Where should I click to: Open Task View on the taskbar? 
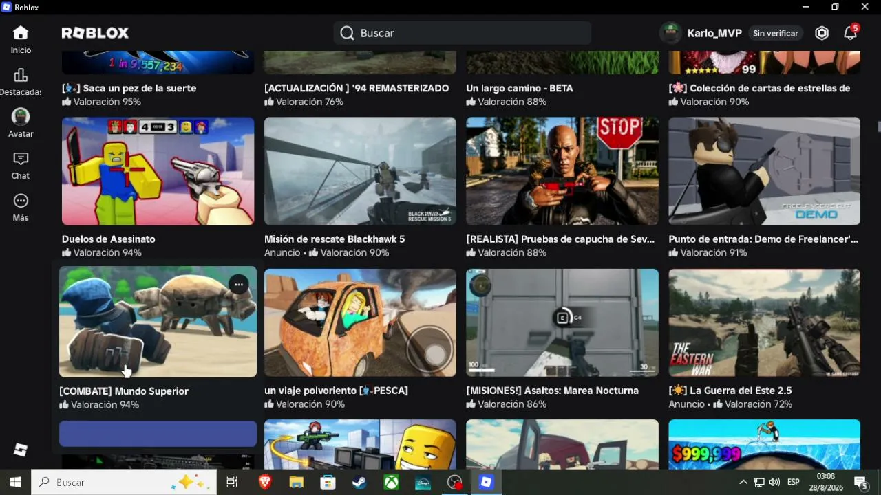click(x=232, y=483)
